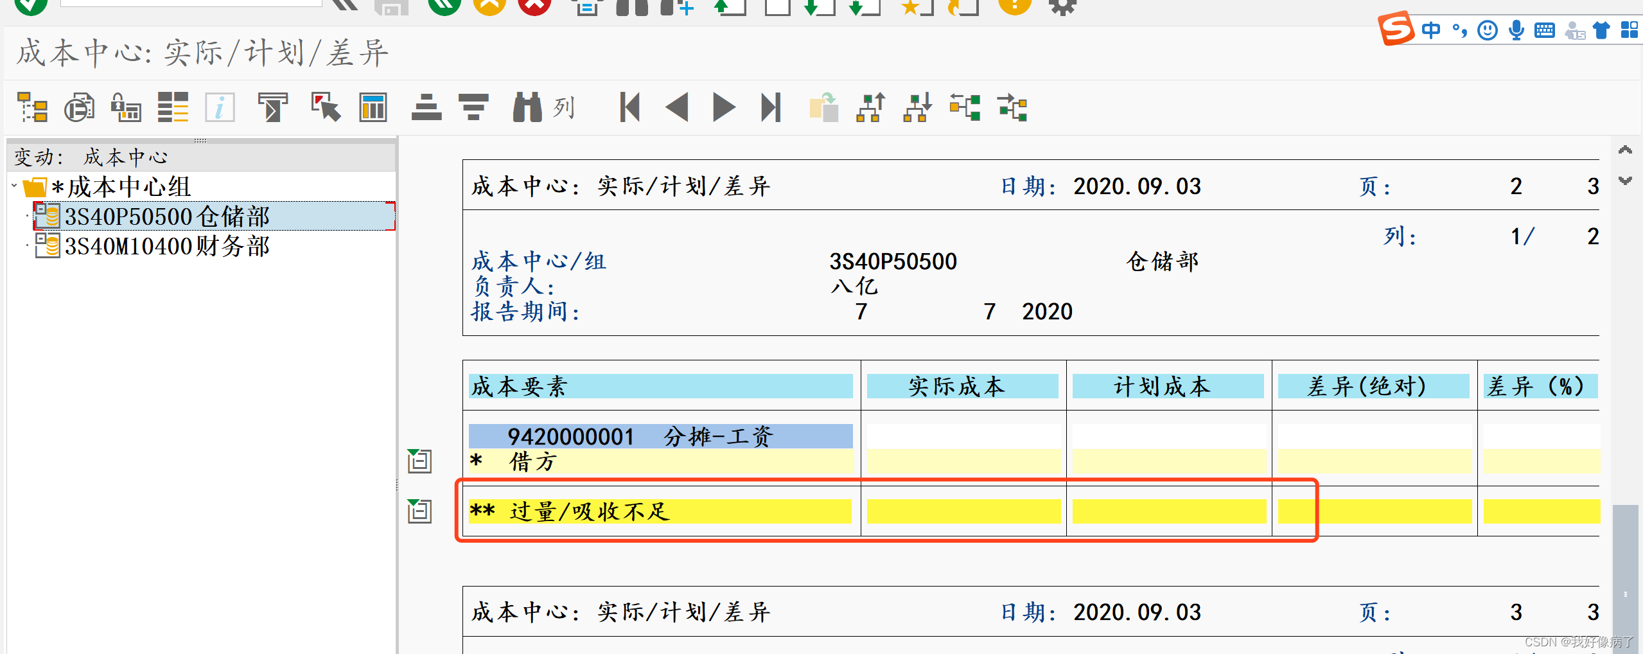The height and width of the screenshot is (654, 1643).
Task: Click the lock header freeze icon
Action: pyautogui.click(x=126, y=107)
